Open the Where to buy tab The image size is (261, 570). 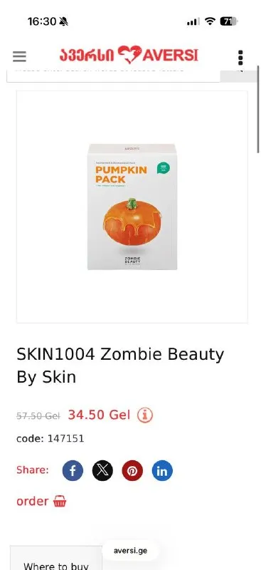pos(56,561)
